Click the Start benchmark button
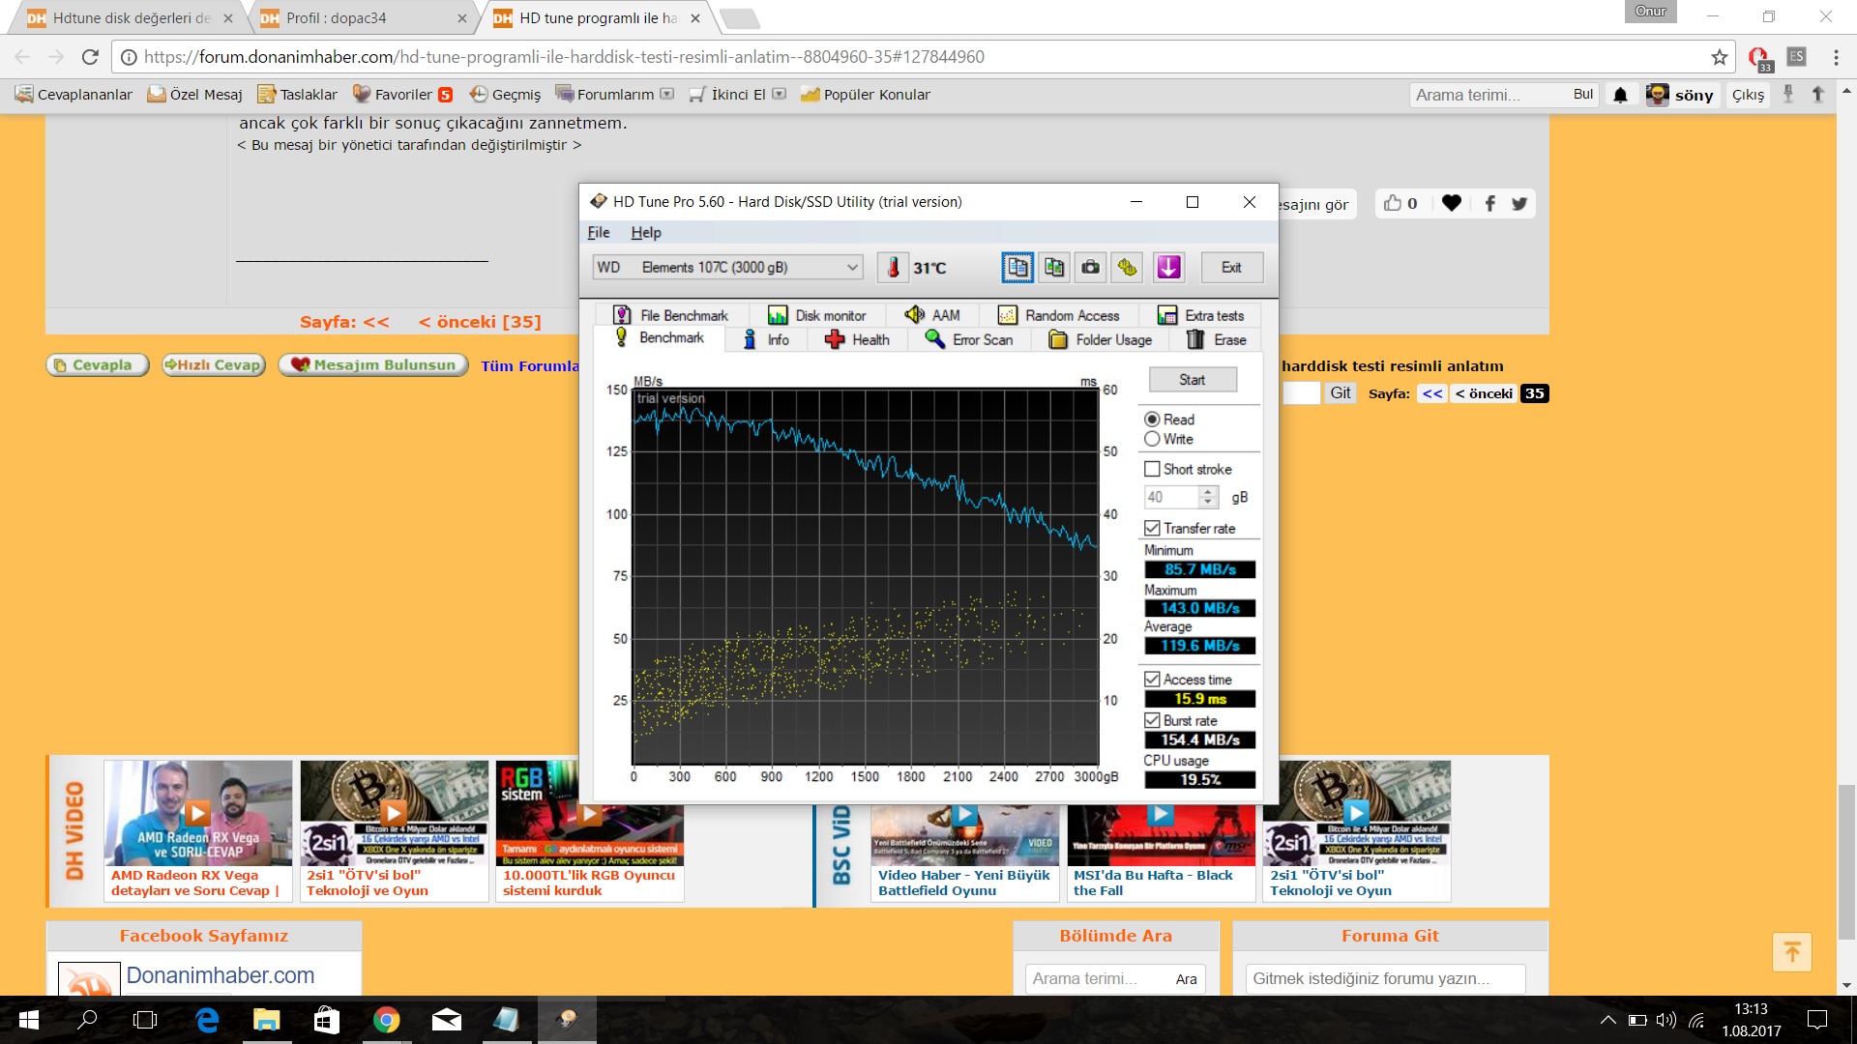 [1192, 380]
